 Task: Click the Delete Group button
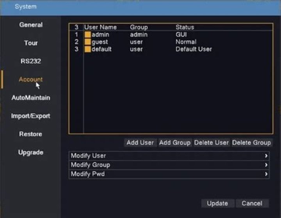pyautogui.click(x=251, y=143)
